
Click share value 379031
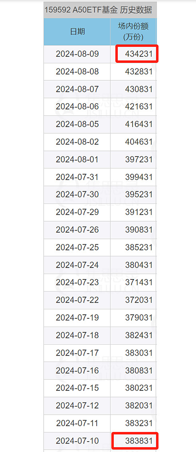[139, 317]
